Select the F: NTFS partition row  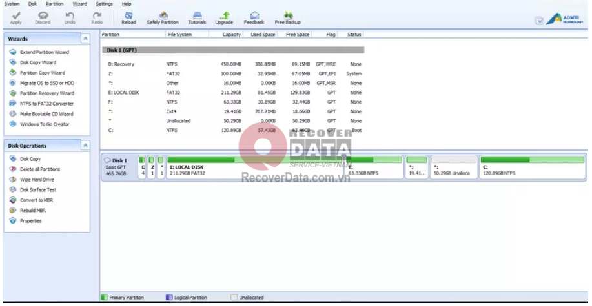[x=233, y=102]
